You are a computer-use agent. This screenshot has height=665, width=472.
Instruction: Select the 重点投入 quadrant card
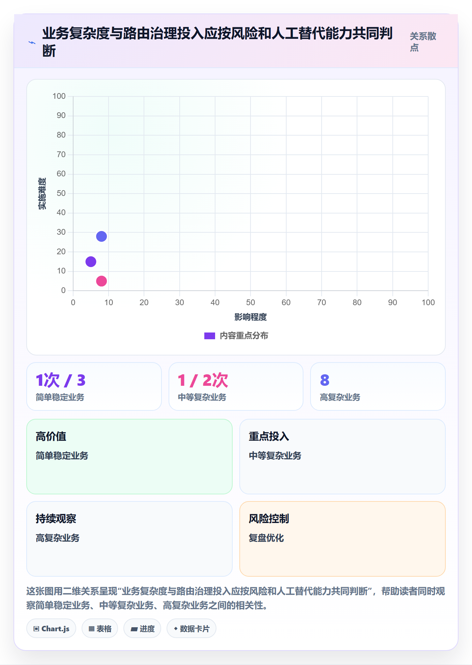343,457
